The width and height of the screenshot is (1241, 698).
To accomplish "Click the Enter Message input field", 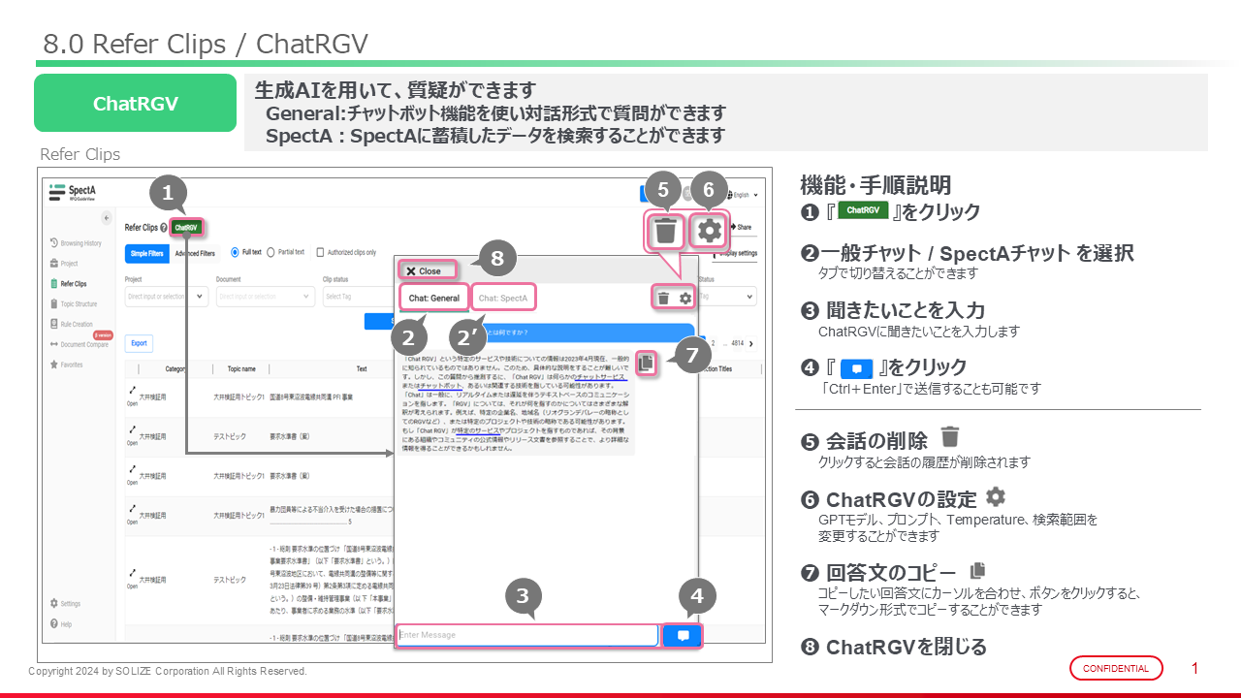I will point(526,635).
